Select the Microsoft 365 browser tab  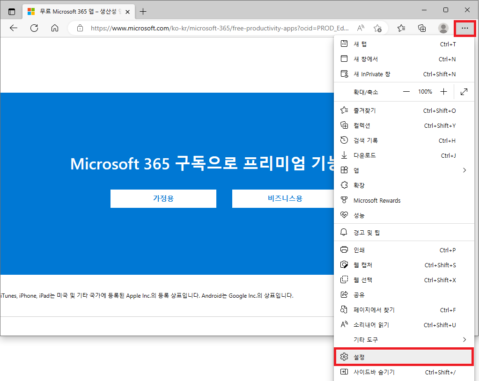[x=79, y=12]
